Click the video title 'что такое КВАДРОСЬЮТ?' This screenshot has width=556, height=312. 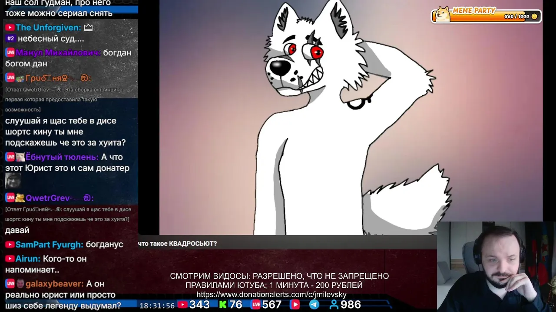tap(177, 244)
